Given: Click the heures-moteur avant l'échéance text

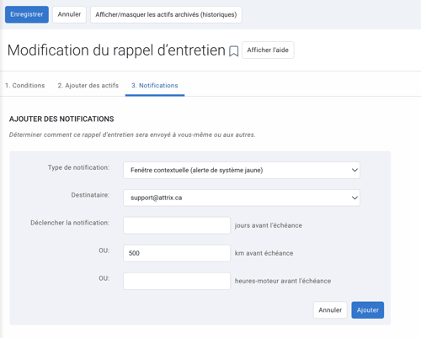Looking at the screenshot, I should 283,281.
